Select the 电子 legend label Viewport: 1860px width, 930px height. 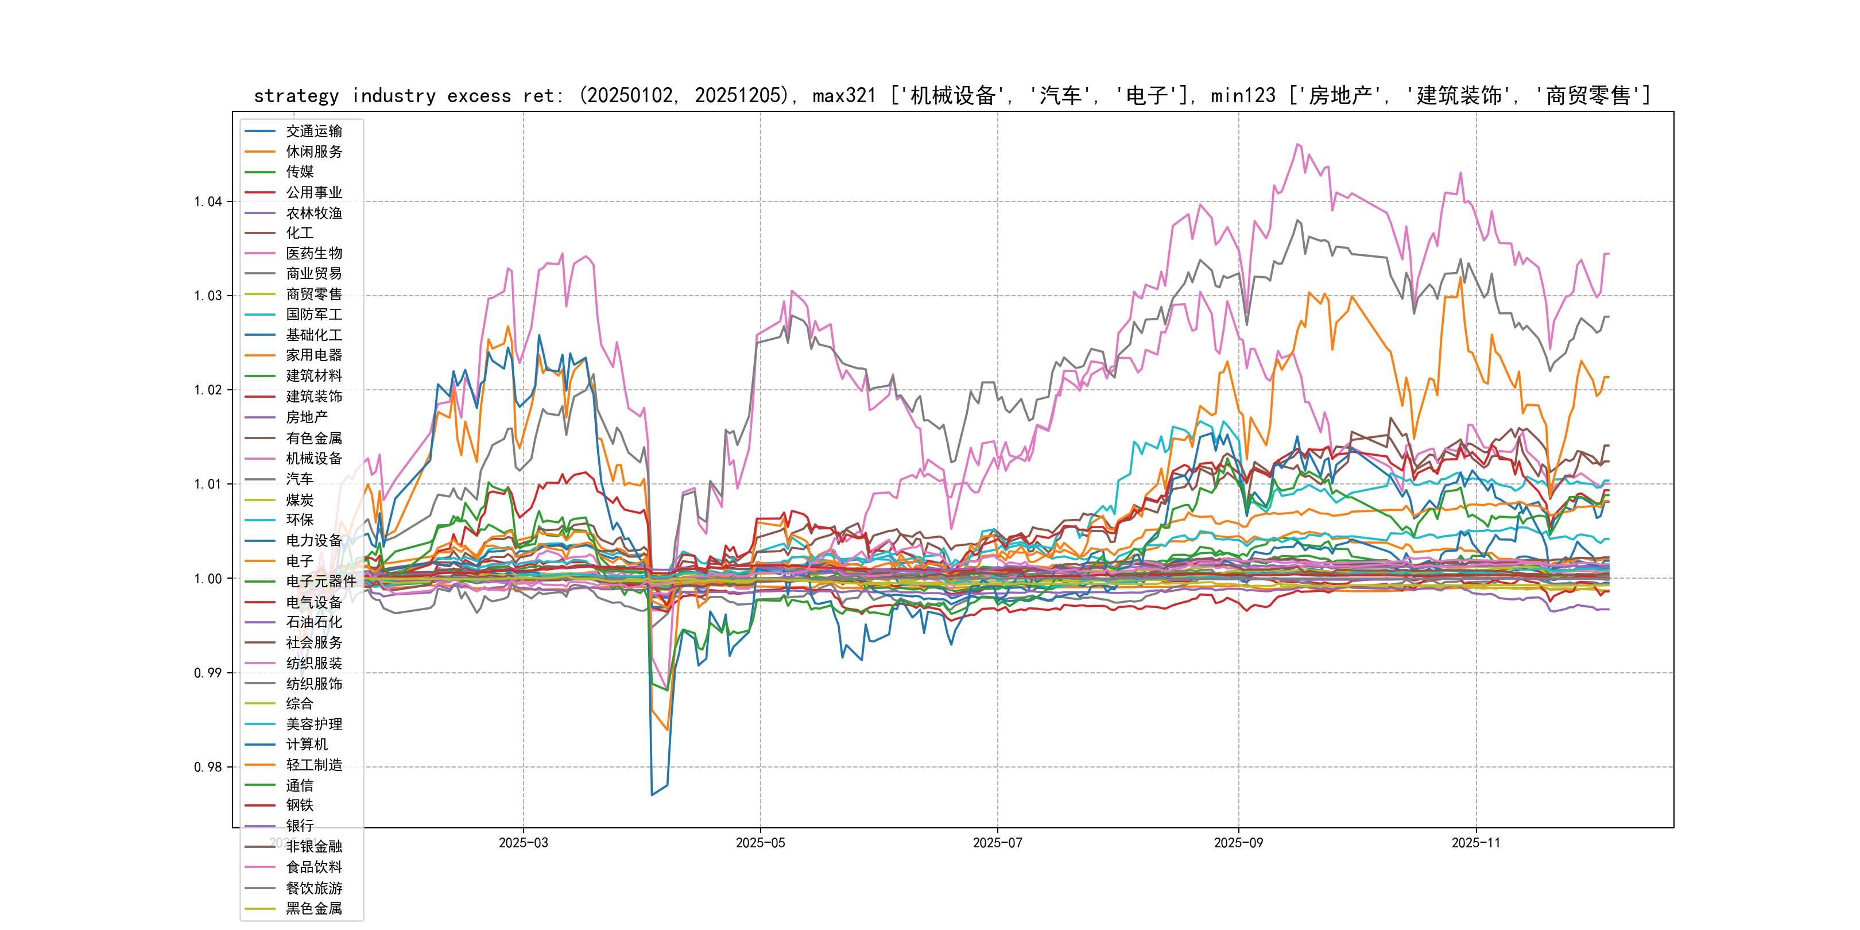pos(300,561)
